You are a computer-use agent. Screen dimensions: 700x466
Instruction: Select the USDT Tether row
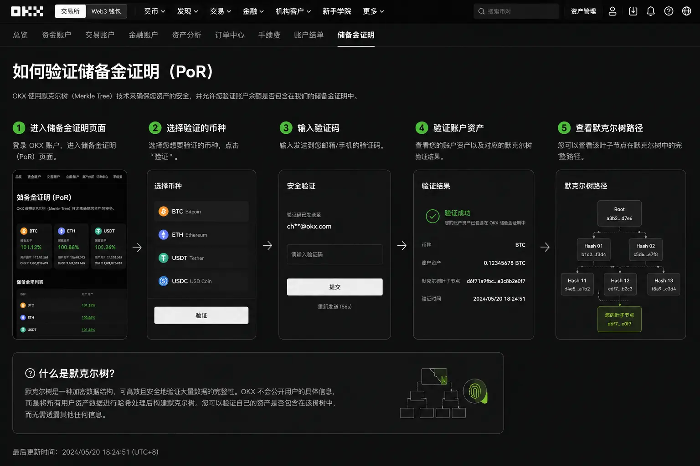(201, 258)
